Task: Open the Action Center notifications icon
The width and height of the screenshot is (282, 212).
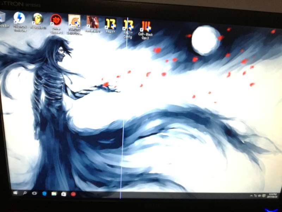Action: (264, 196)
